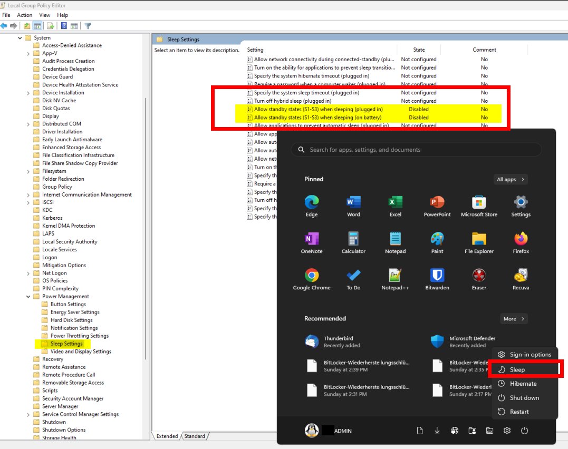568x449 pixels.
Task: Expand the Device Installation node
Action: click(28, 93)
